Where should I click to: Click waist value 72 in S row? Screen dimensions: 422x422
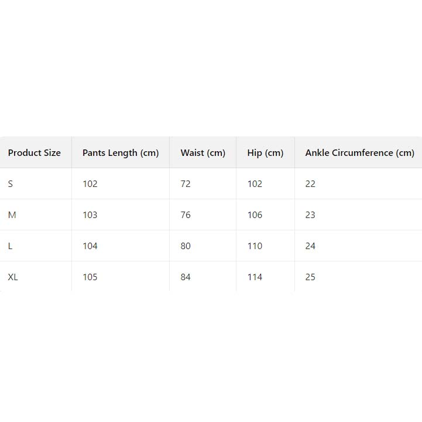click(x=186, y=184)
